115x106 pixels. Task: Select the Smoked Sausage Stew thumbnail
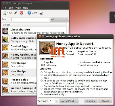pos(5,89)
